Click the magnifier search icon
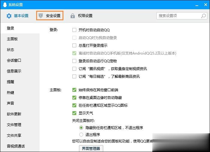 click(203, 16)
